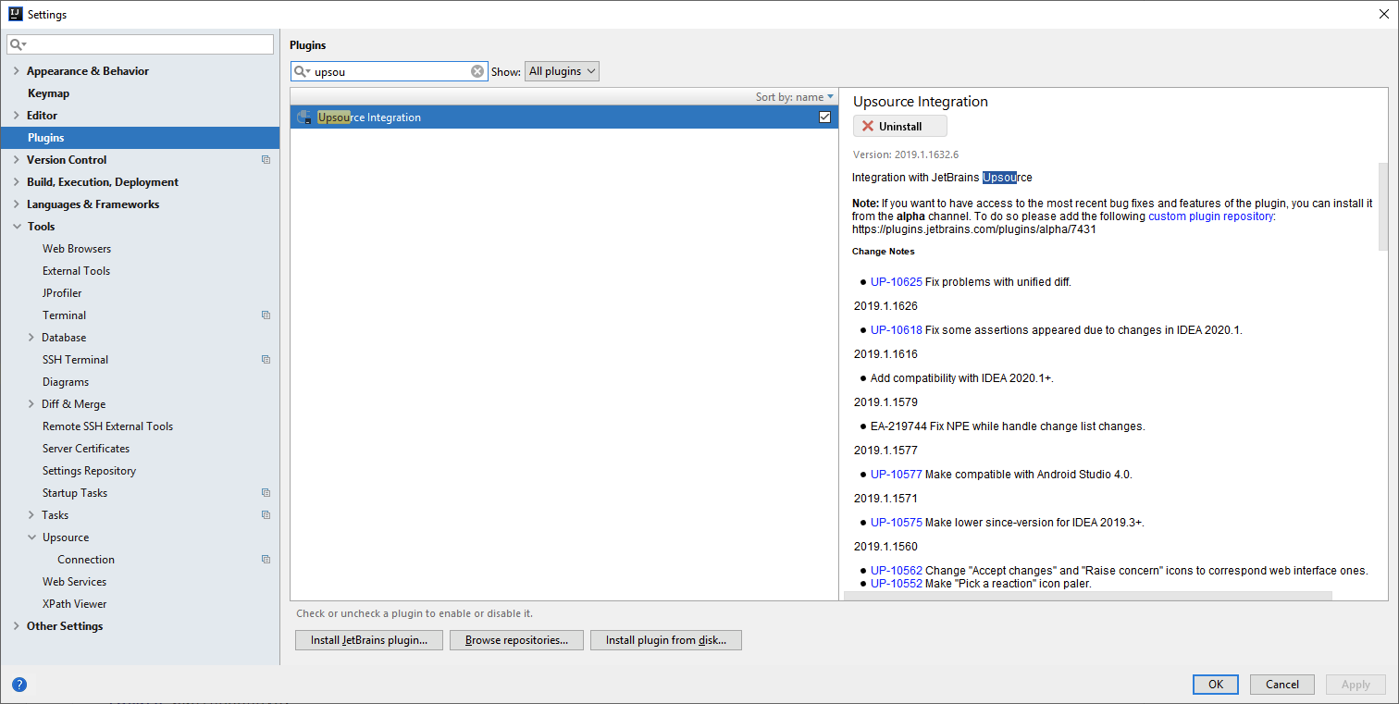Click project-level icon next to Version Control
1399x704 pixels.
coord(266,160)
